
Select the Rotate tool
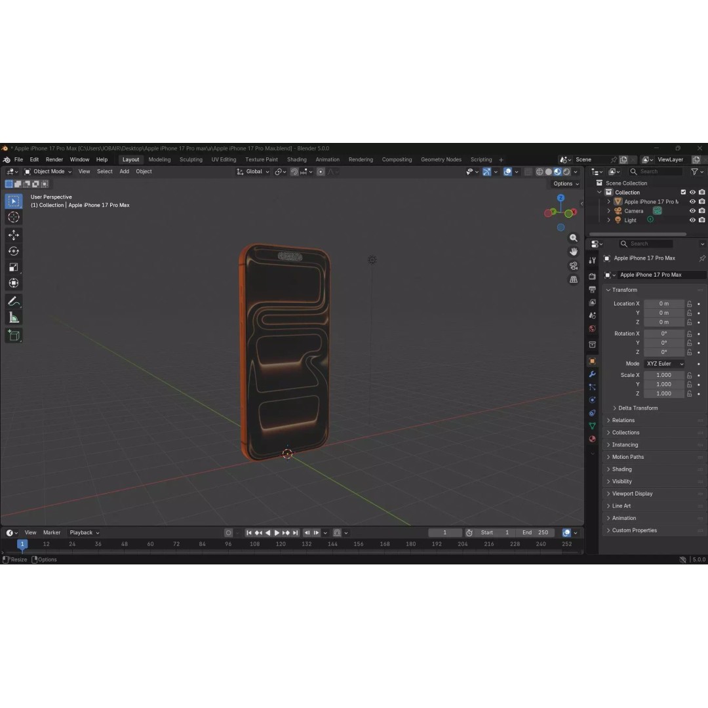click(14, 251)
